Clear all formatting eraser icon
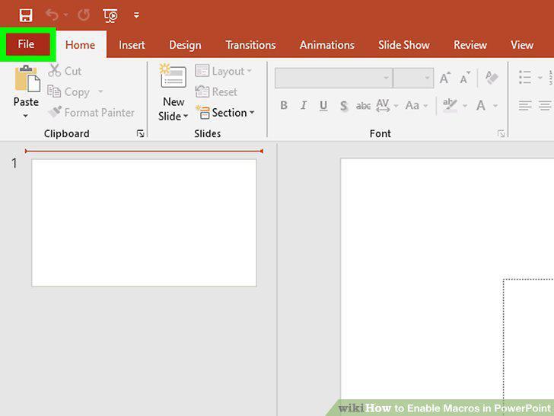The image size is (554, 416). click(492, 78)
